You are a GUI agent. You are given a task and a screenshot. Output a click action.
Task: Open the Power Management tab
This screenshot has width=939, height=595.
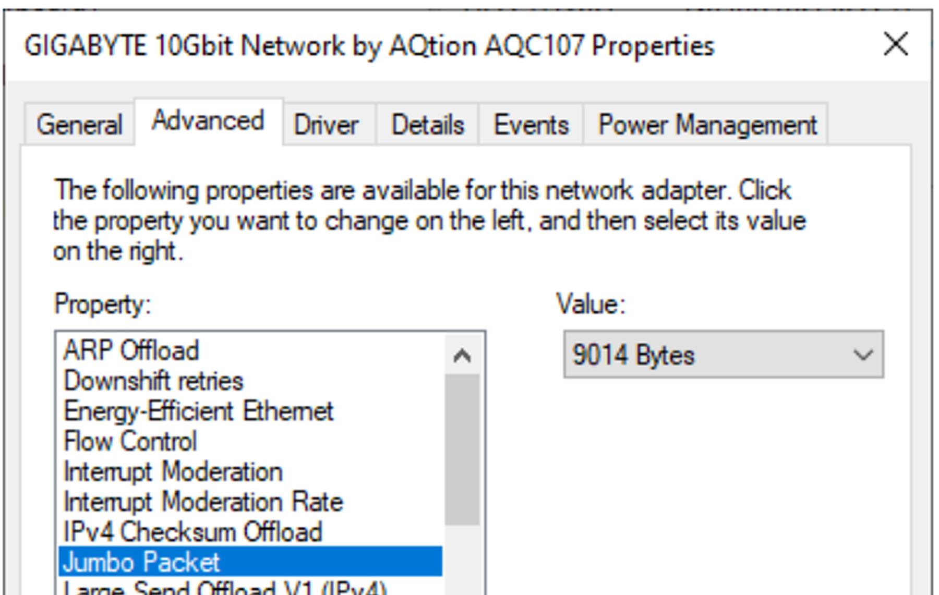pos(706,125)
